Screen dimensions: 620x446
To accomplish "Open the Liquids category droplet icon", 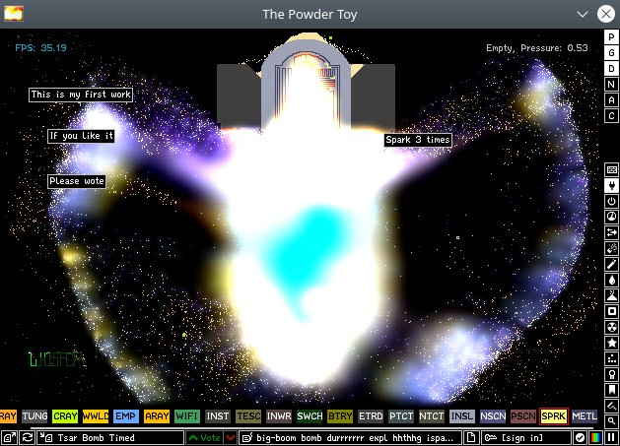I will [x=612, y=280].
